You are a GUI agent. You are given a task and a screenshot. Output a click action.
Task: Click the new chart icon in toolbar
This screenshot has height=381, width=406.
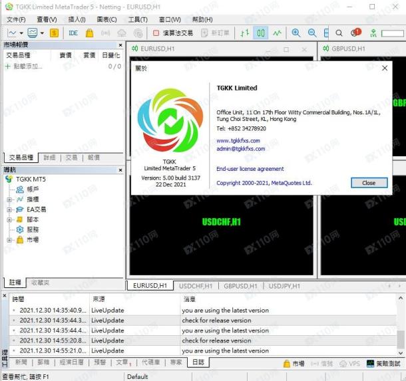(12, 33)
